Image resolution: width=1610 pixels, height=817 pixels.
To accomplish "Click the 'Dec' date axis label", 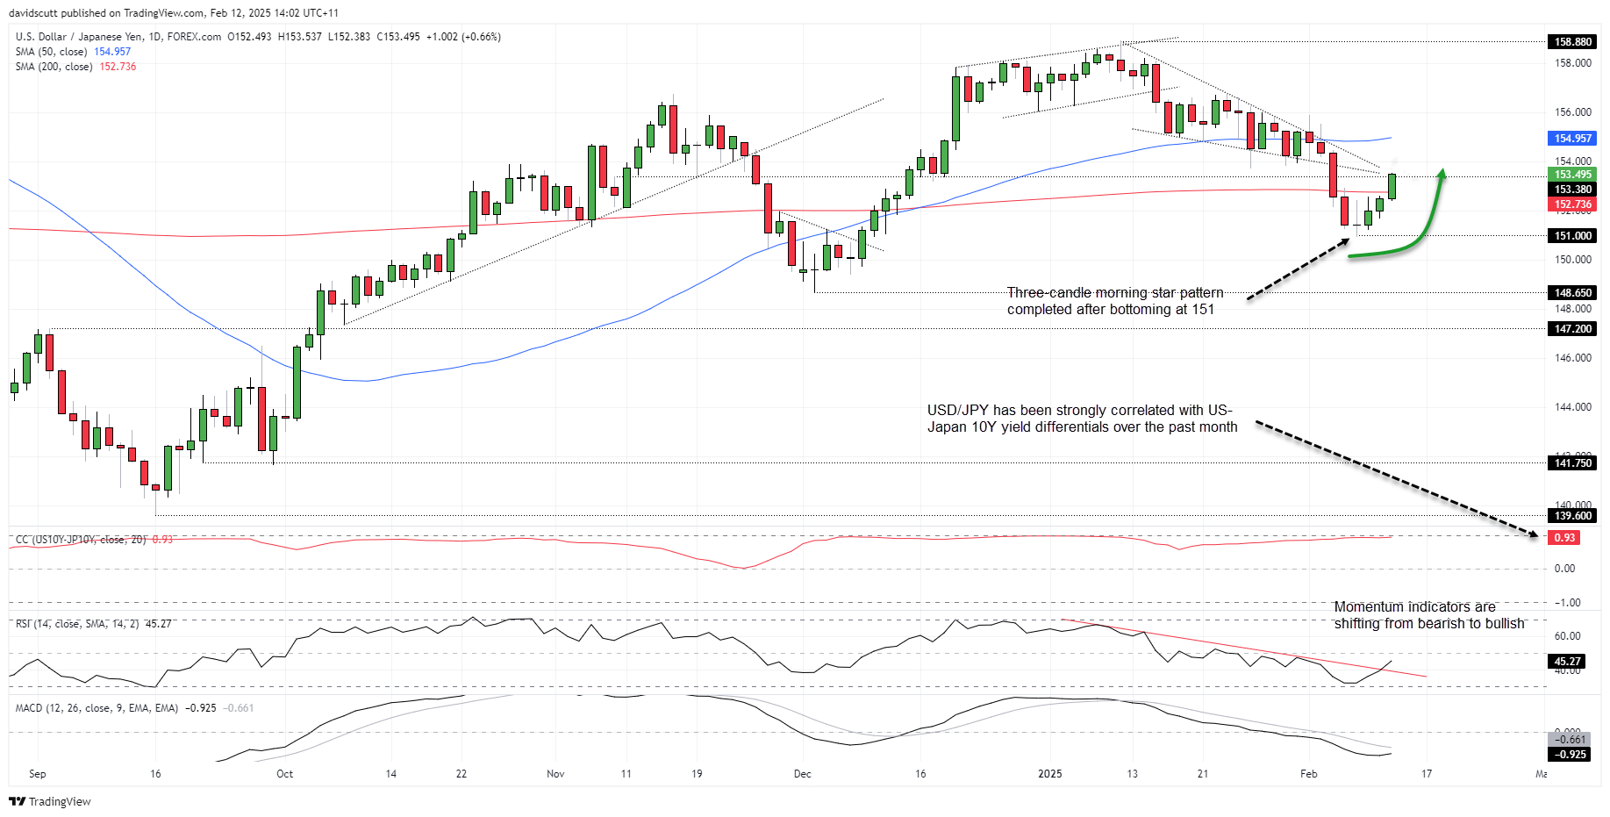I will click(x=802, y=774).
